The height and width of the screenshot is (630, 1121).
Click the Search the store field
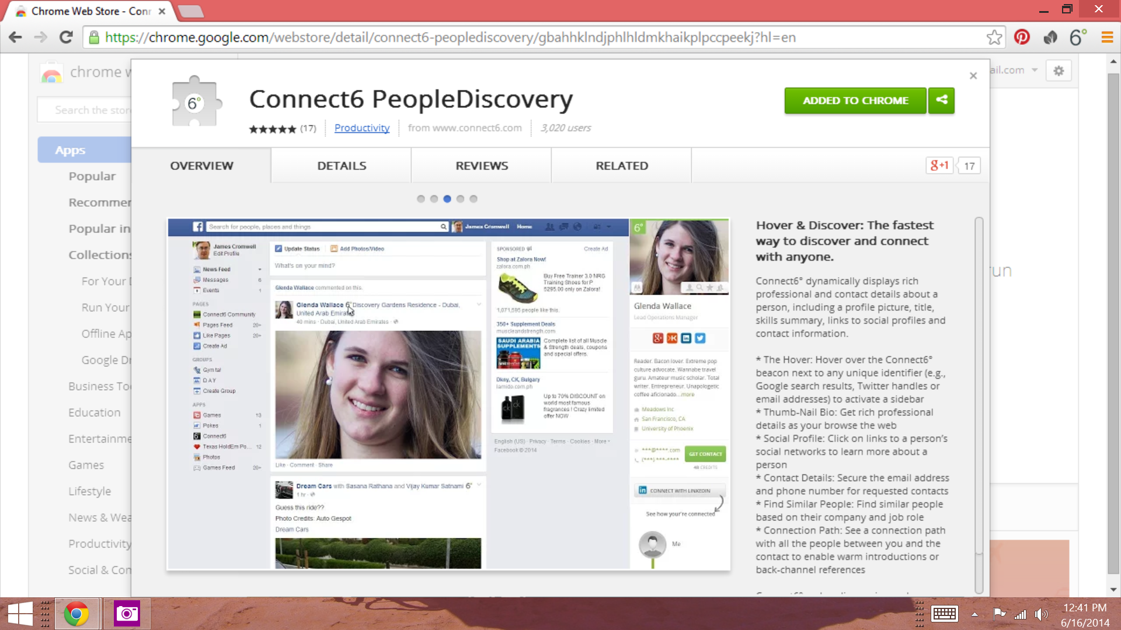click(85, 110)
